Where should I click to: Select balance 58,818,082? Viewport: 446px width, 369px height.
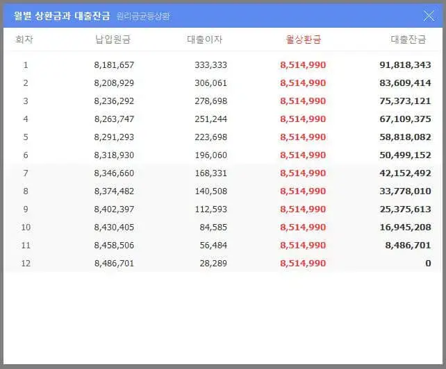pos(405,137)
